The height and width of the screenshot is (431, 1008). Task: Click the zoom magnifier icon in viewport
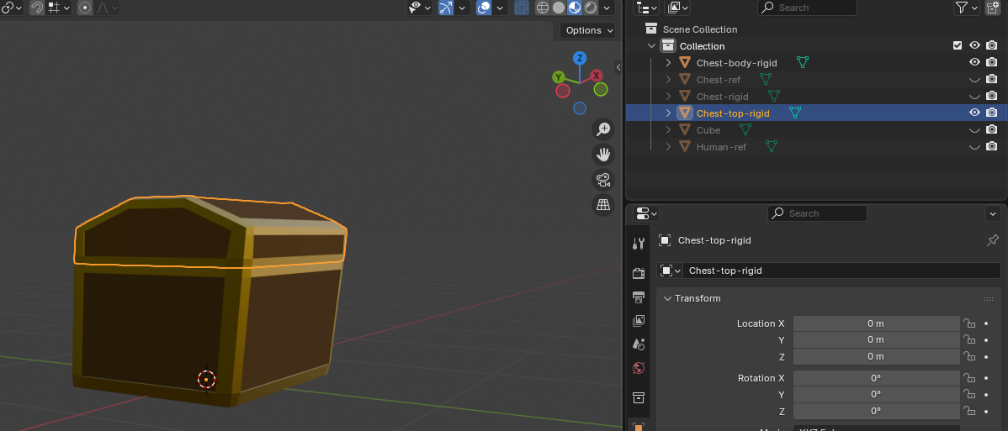[602, 129]
